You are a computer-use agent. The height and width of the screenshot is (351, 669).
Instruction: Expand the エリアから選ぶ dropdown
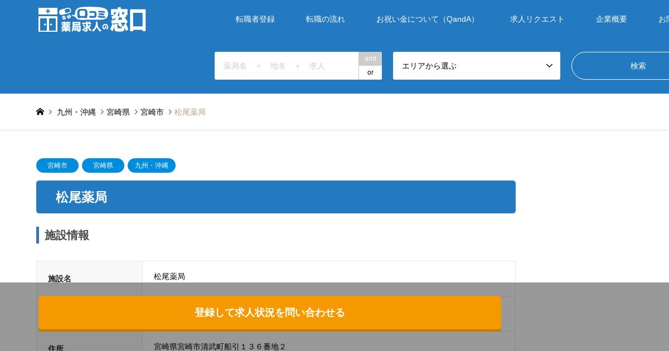pos(477,66)
